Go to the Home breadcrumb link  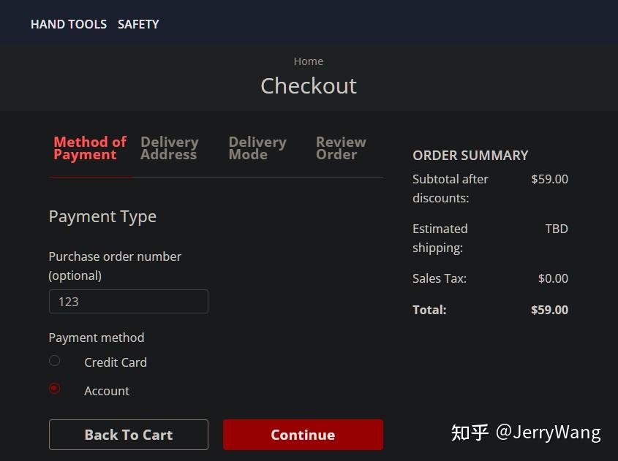tap(309, 61)
